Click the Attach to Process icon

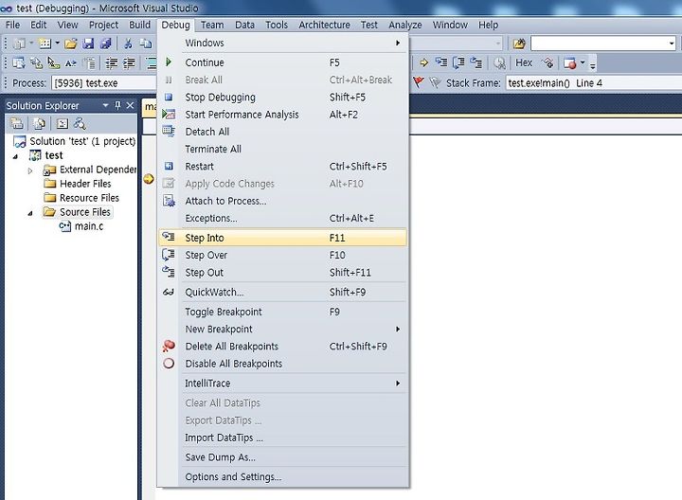pyautogui.click(x=169, y=201)
